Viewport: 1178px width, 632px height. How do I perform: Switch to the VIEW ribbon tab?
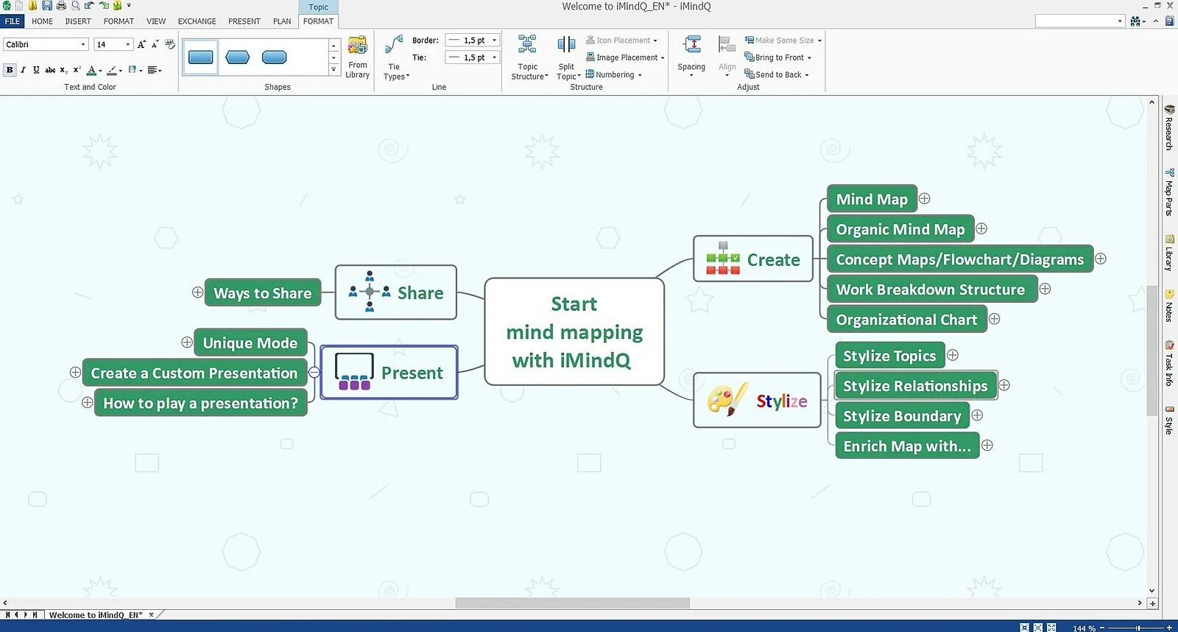pyautogui.click(x=156, y=21)
